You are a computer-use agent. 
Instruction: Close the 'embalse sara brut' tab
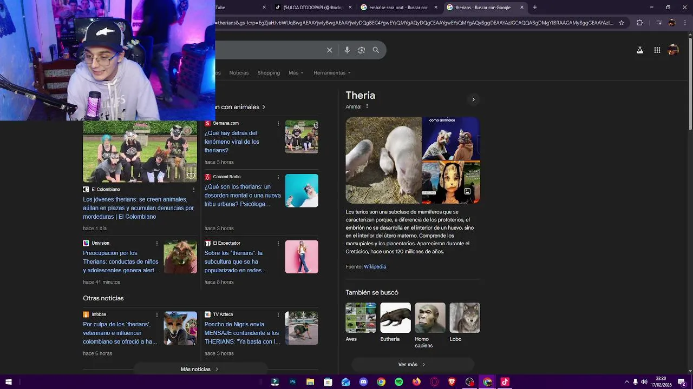tap(436, 8)
